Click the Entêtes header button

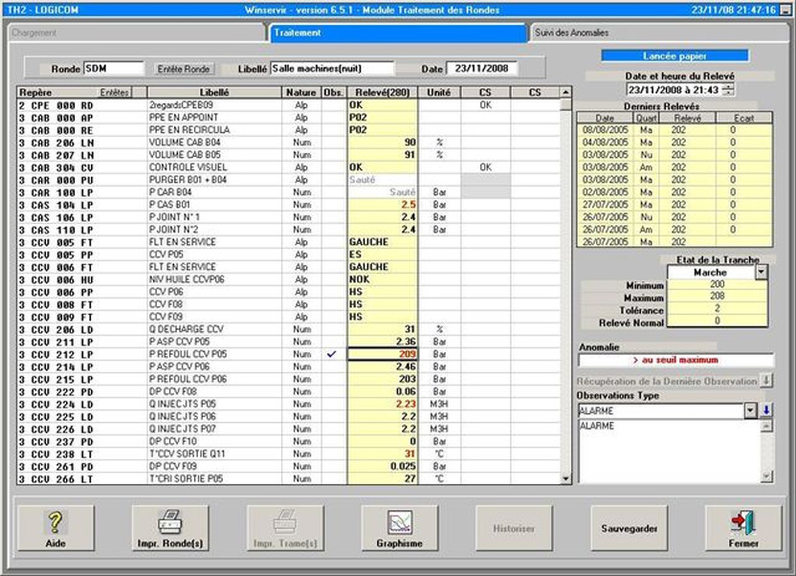(115, 93)
